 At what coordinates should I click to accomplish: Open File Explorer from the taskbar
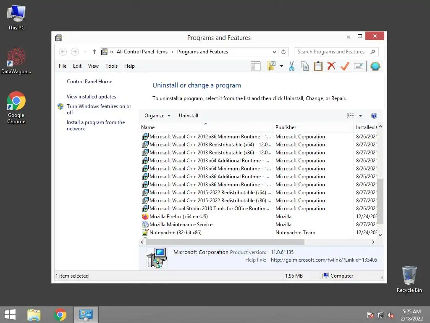pyautogui.click(x=34, y=315)
